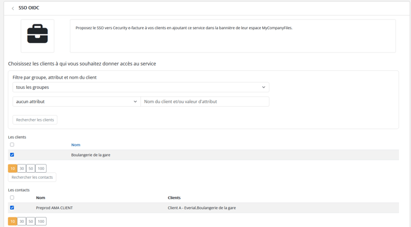Image resolution: width=411 pixels, height=227 pixels.
Task: Click the contacts 'Nom' column header
Action: pos(41,198)
